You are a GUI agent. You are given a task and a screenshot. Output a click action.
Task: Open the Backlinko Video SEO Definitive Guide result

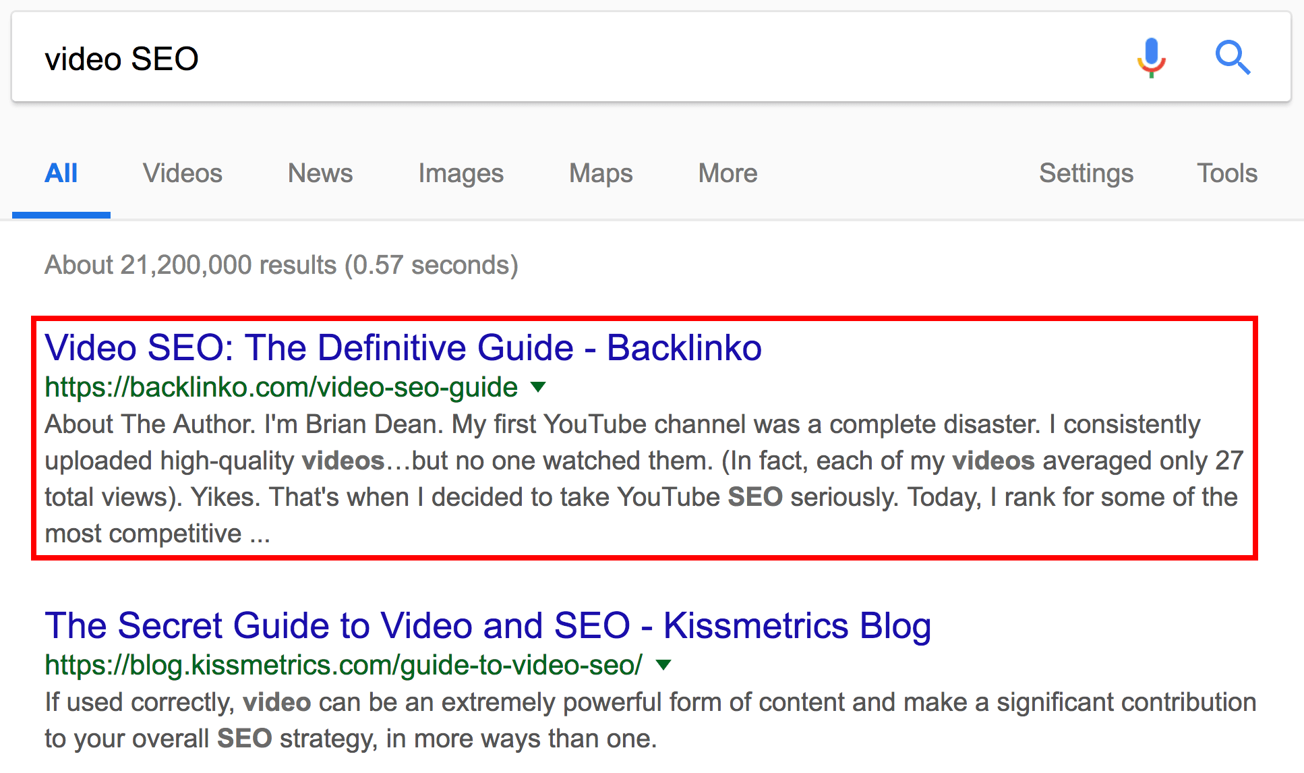403,348
